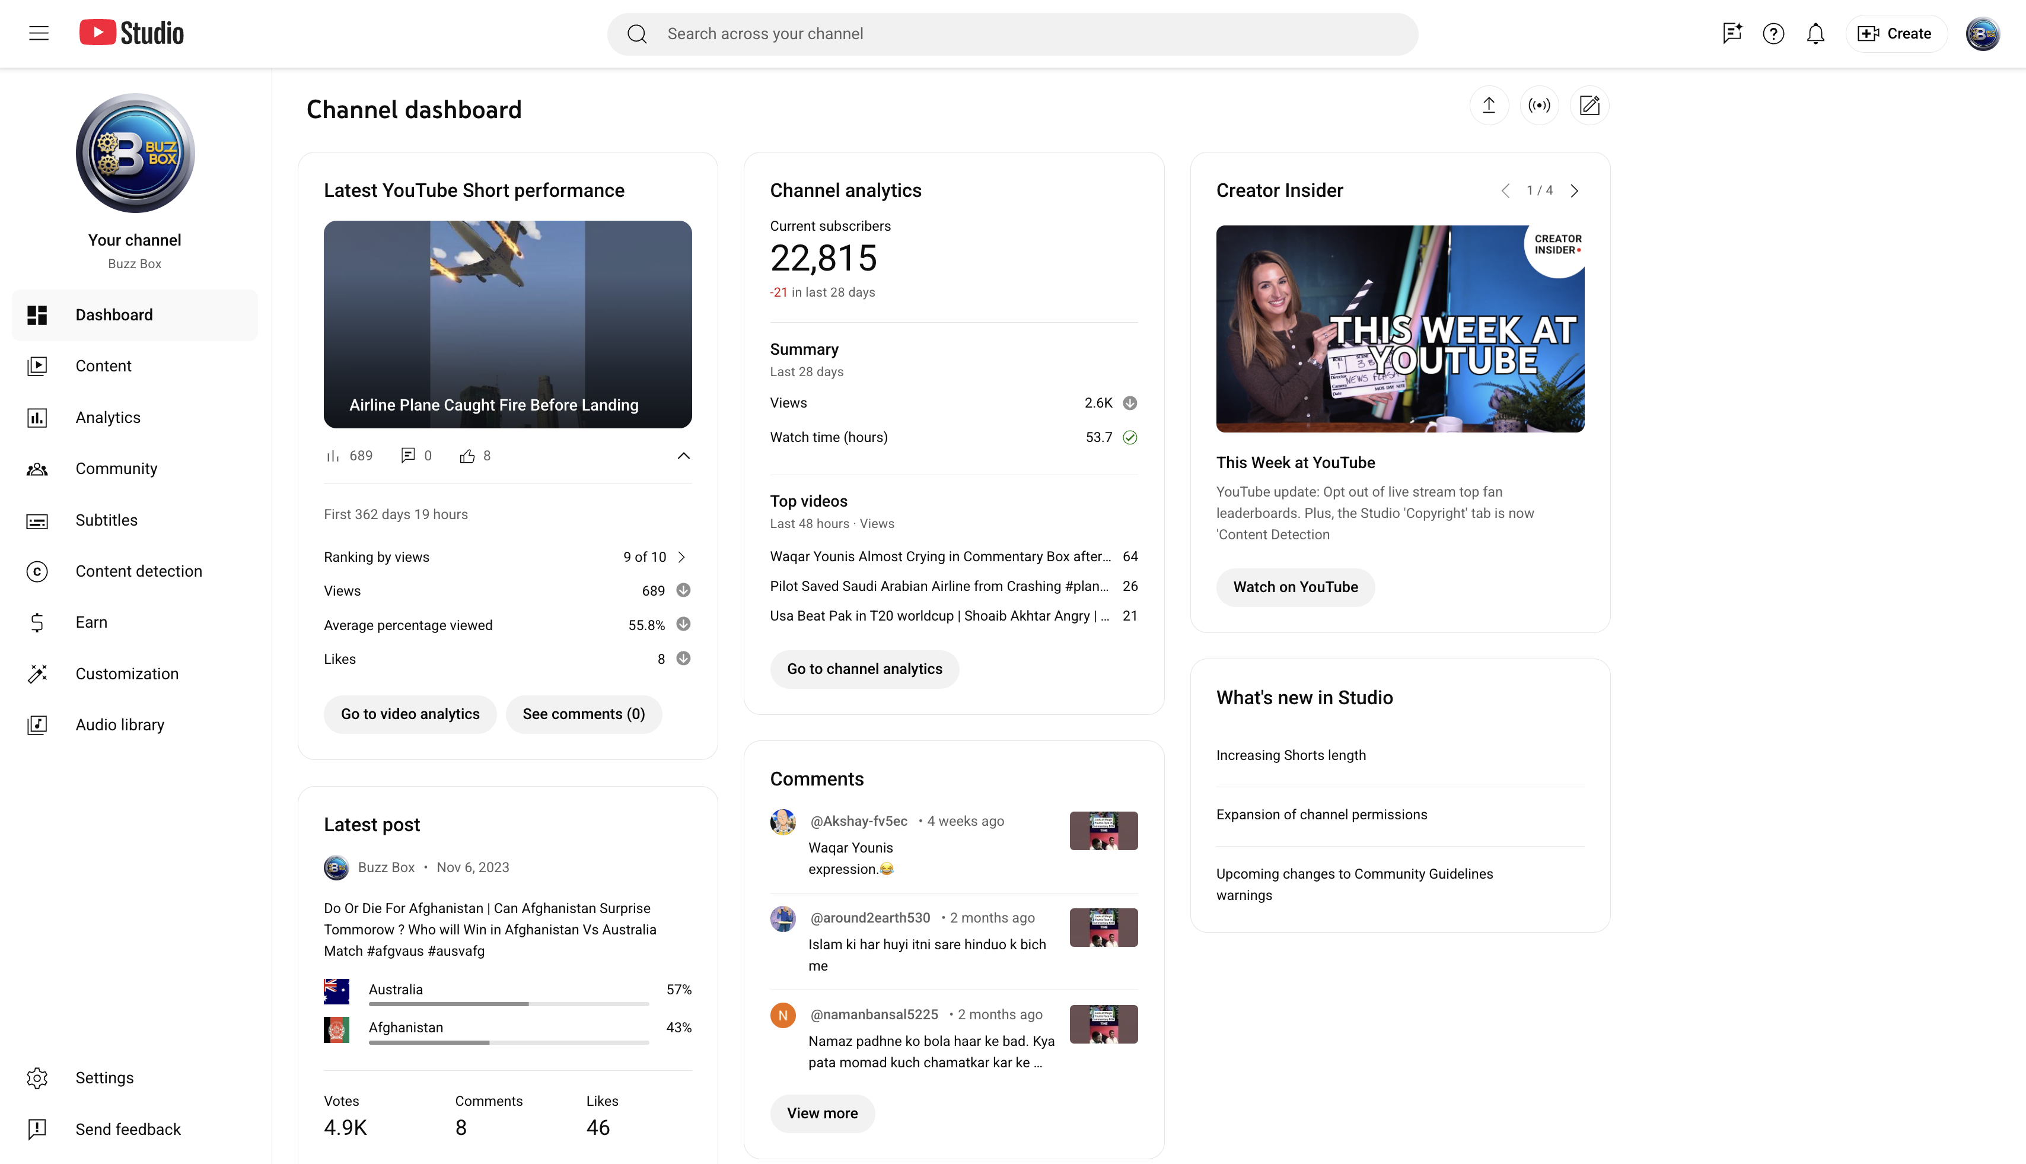This screenshot has width=2026, height=1164.
Task: Open the Waqar Younis Almost Crying top video
Action: click(x=941, y=556)
